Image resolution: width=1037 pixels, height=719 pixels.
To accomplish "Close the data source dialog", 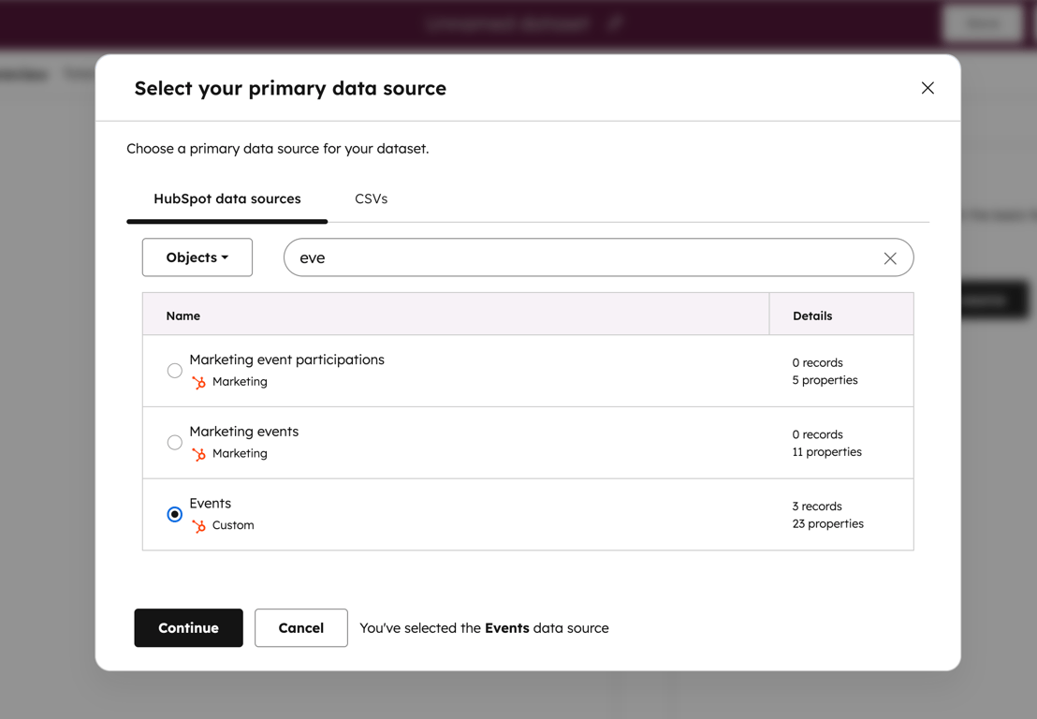I will tap(927, 88).
